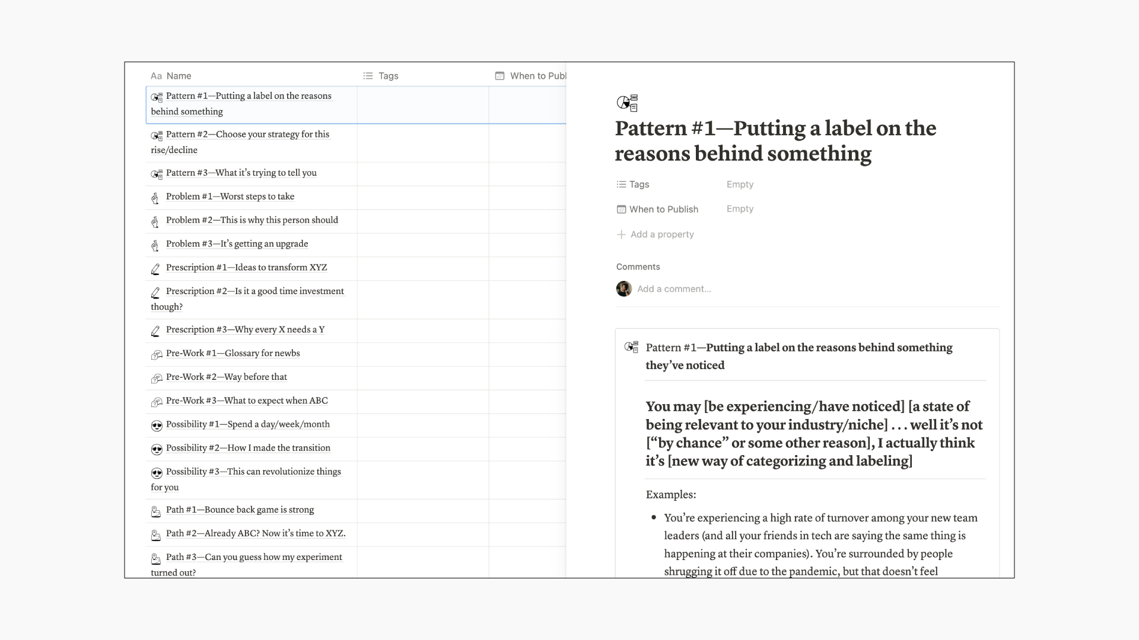Open the Problem #3—It's getting an upgrade page
The height and width of the screenshot is (640, 1139).
(x=237, y=244)
